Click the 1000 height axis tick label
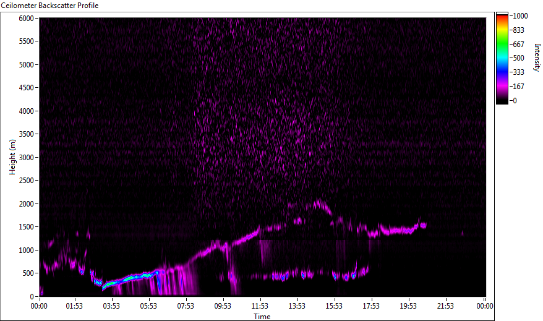Screen dimensions: 543x321 [x=27, y=250]
